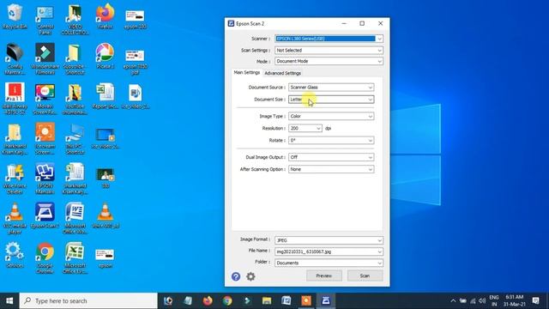The width and height of the screenshot is (549, 309).
Task: Open the Mode dropdown
Action: [329, 61]
